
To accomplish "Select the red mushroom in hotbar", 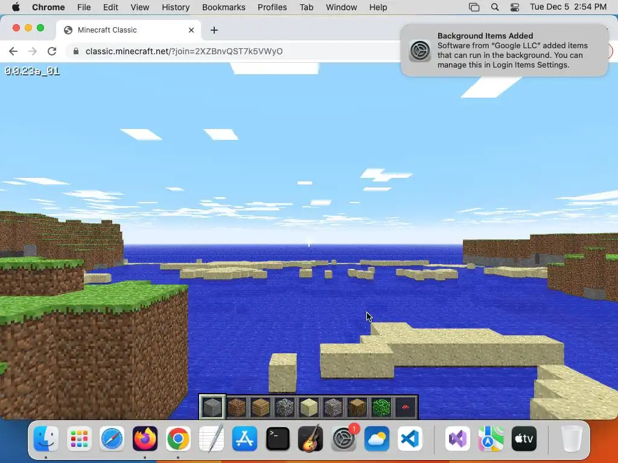I will click(x=405, y=407).
